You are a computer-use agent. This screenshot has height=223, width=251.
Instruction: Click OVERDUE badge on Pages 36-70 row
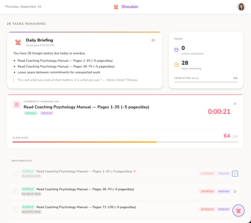click(207, 191)
